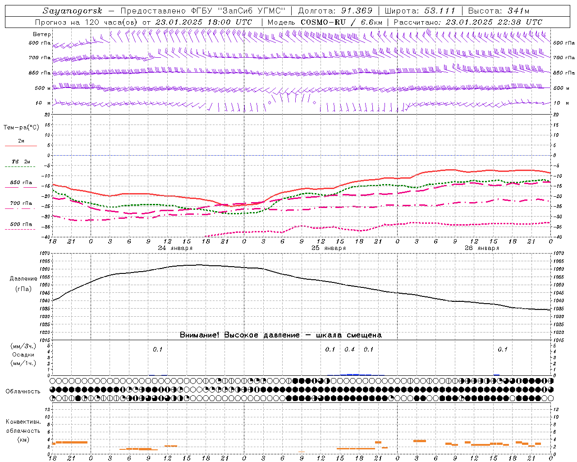Click the '2м' temperature legend entry
This screenshot has width=577, height=462.
point(21,141)
